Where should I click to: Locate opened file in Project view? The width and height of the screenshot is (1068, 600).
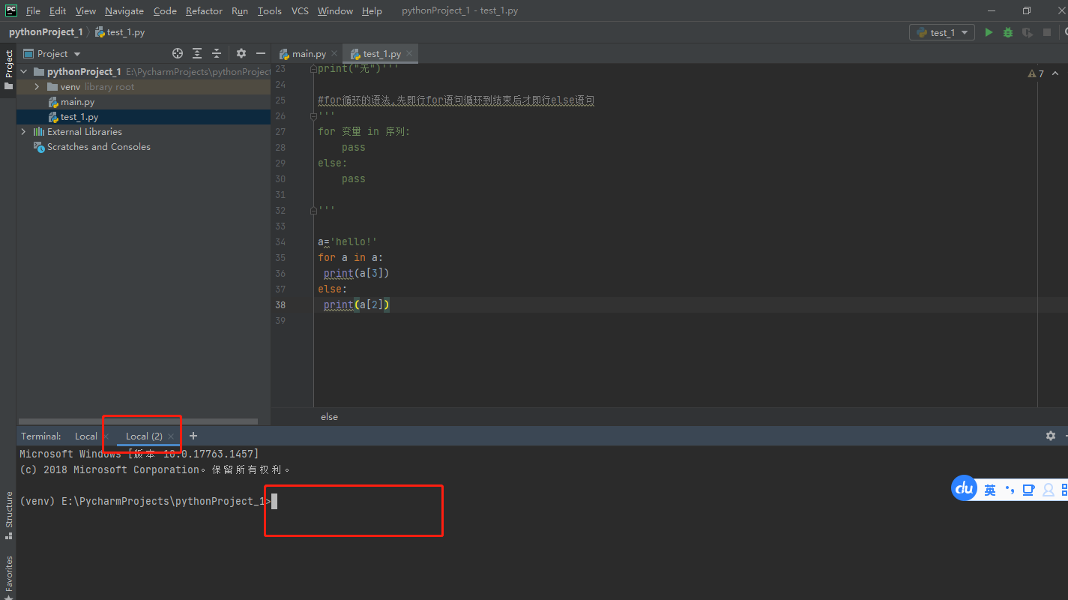(178, 53)
